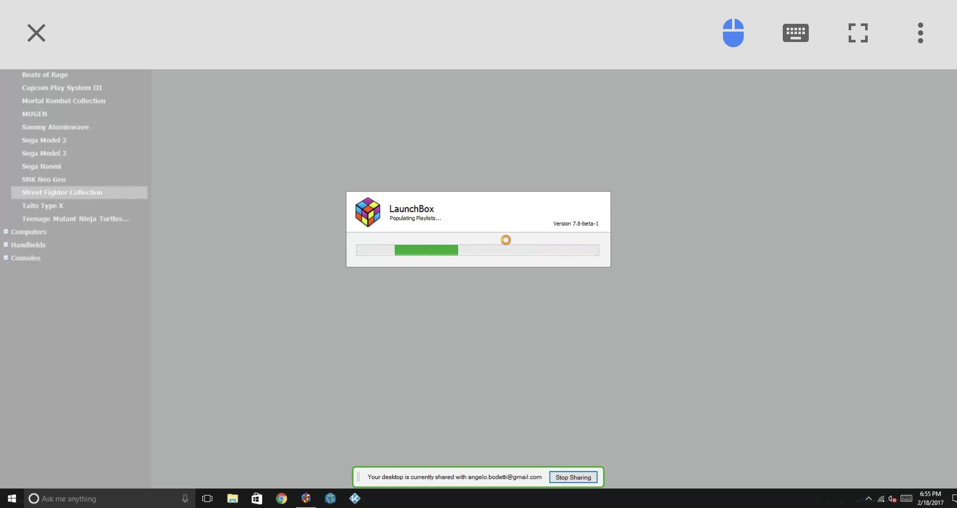Choose Sega Model 3 platform
Viewport: 957px width, 508px height.
click(x=44, y=153)
